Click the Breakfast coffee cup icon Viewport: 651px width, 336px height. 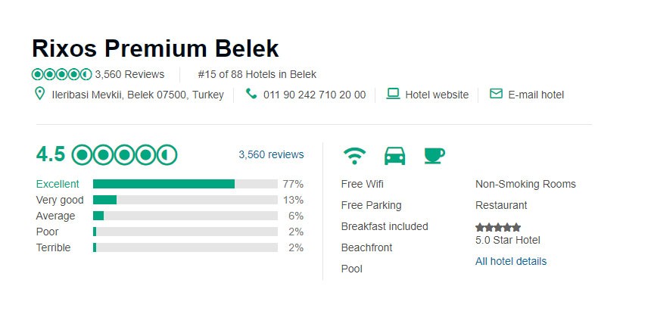pos(434,156)
